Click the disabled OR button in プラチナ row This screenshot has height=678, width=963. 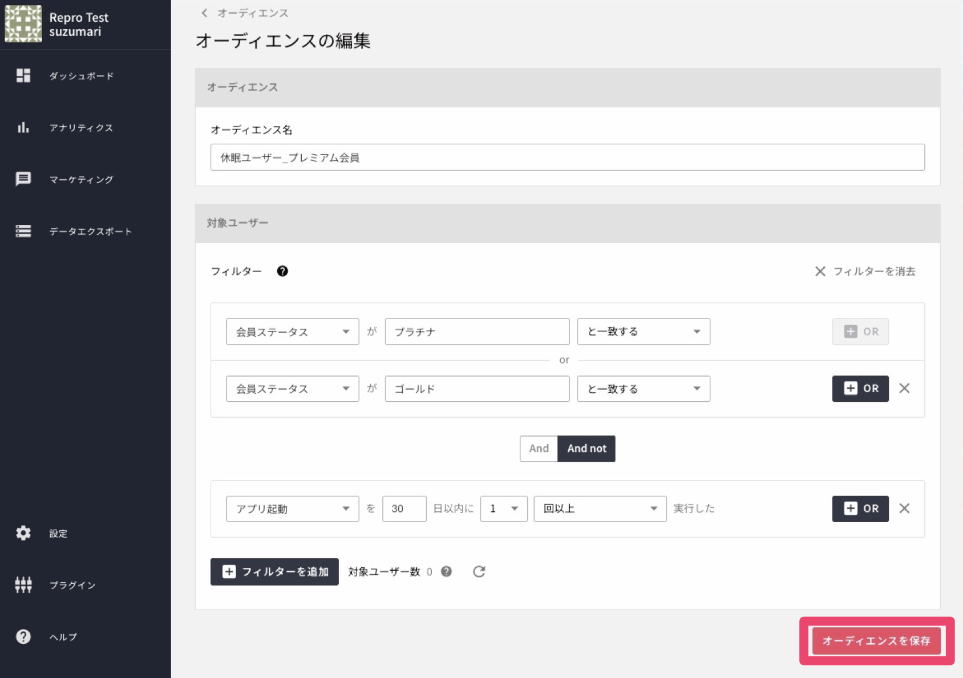pyautogui.click(x=860, y=332)
